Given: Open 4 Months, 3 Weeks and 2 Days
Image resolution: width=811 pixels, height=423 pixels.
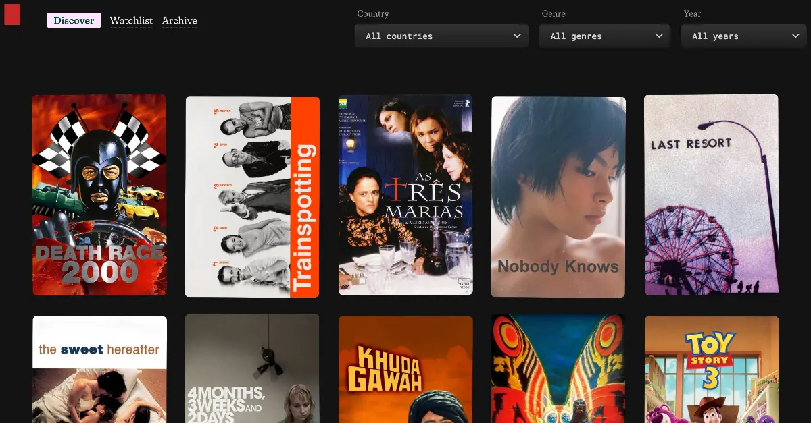Looking at the screenshot, I should (x=252, y=369).
